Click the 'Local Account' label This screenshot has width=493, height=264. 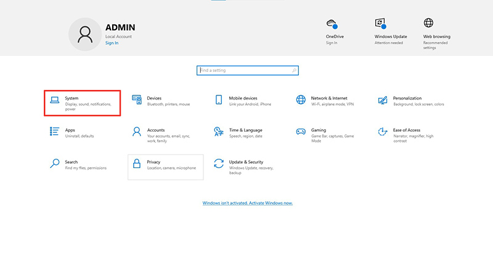(118, 36)
